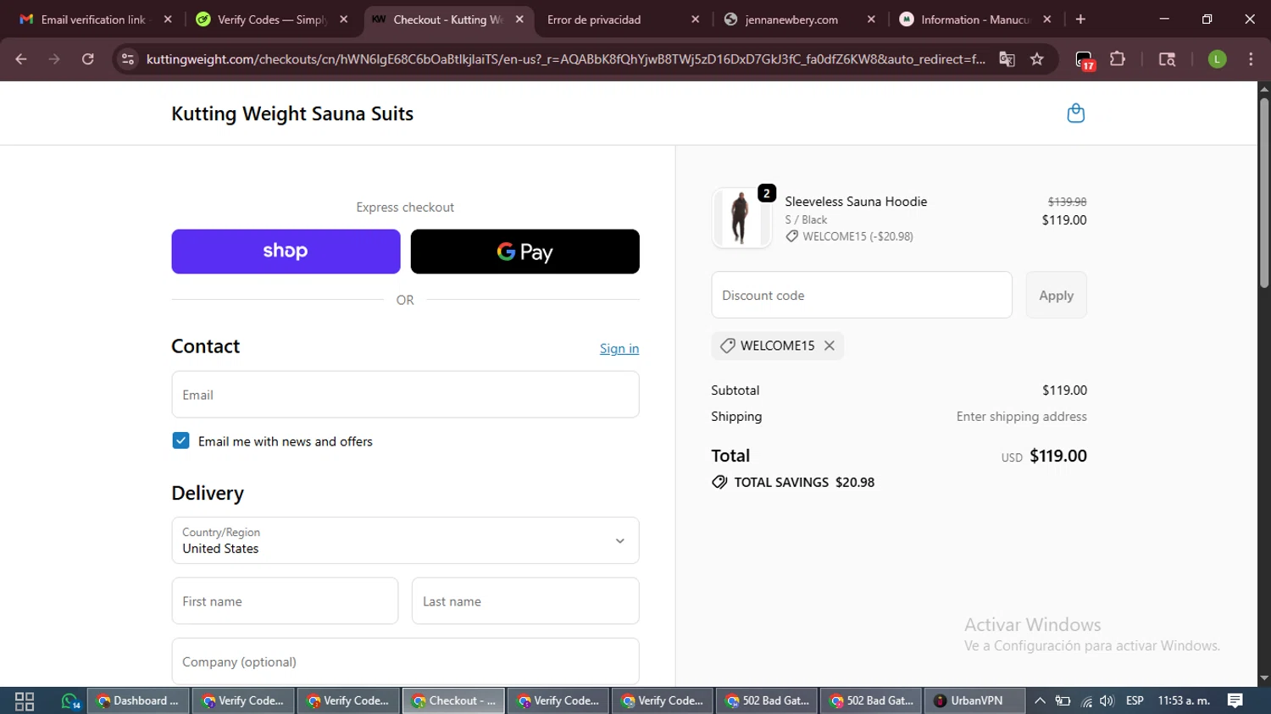Image resolution: width=1271 pixels, height=714 pixels.
Task: Switch to the Checkout taskbar window
Action: pos(453,700)
